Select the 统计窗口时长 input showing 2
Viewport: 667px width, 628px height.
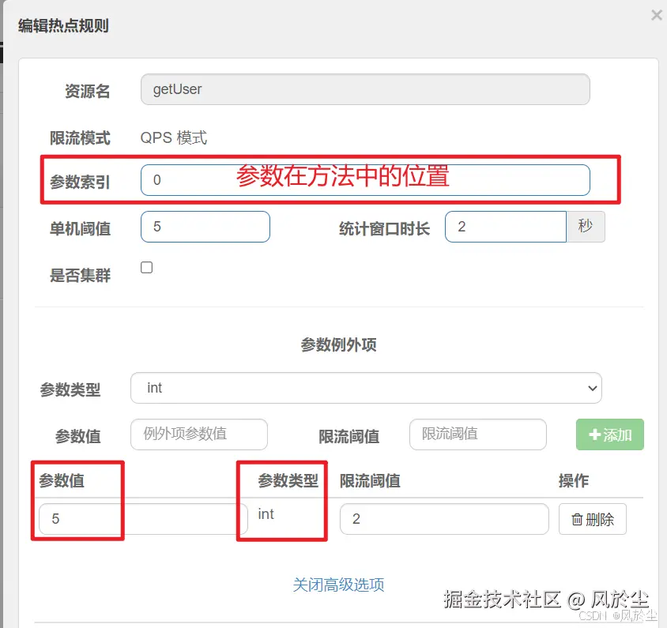[505, 227]
